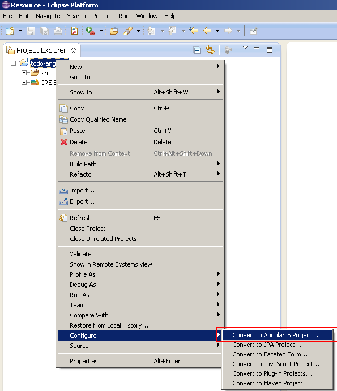
Task: Open the Search menu
Action: click(76, 16)
